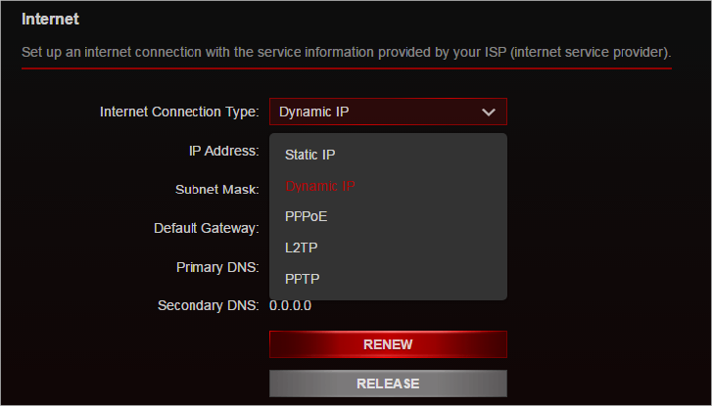Select PPPoE connection type option
Image resolution: width=712 pixels, height=406 pixels.
306,217
